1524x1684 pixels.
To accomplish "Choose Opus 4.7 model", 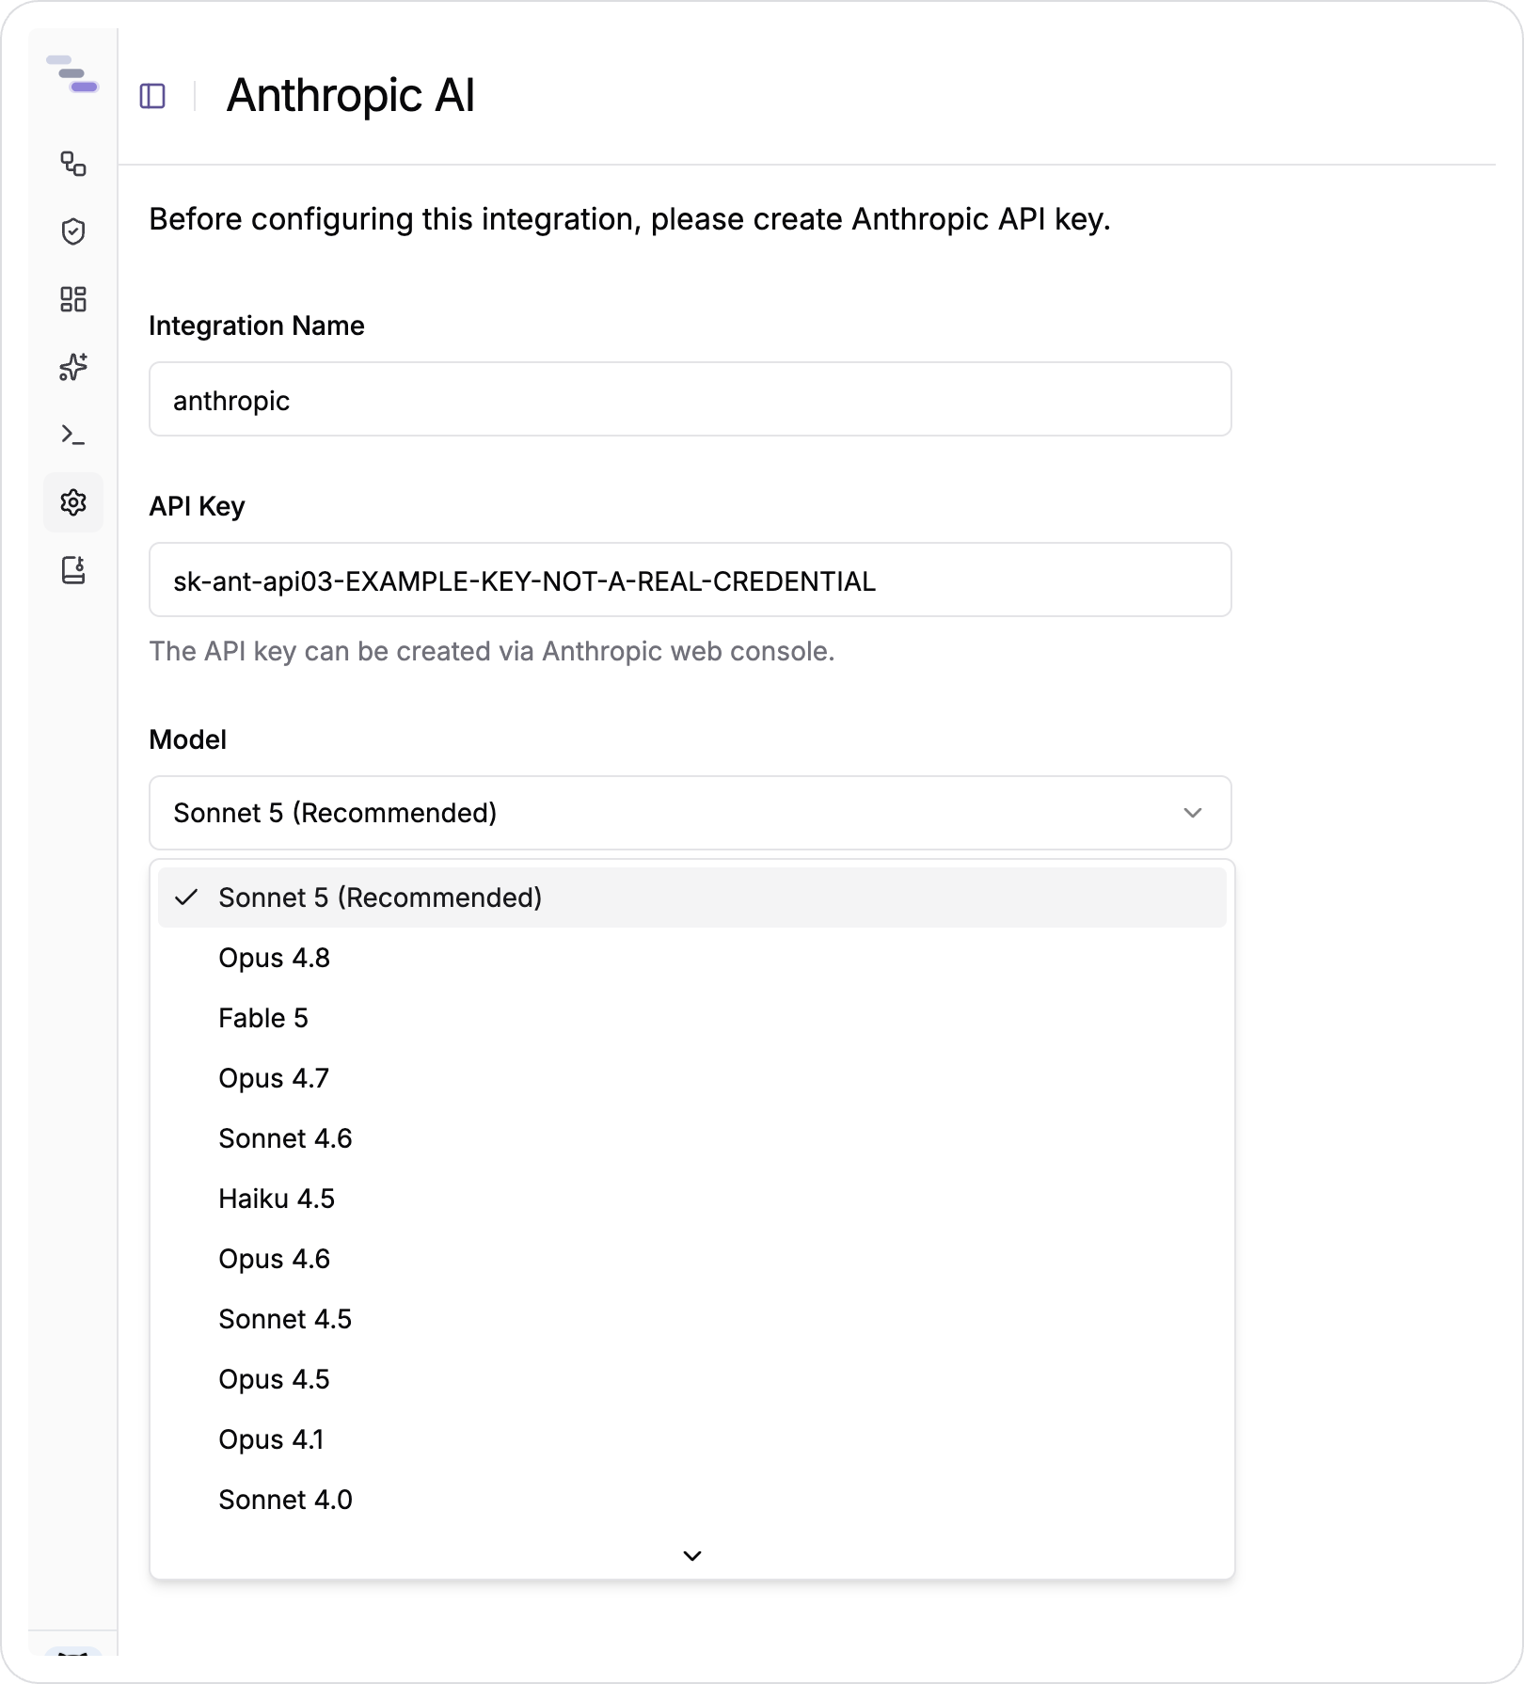I will pos(692,1078).
